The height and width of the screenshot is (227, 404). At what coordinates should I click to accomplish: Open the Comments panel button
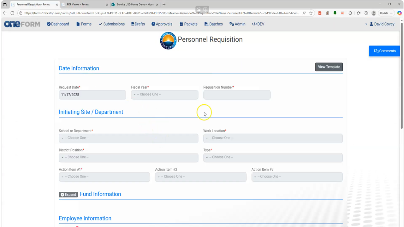(384, 51)
